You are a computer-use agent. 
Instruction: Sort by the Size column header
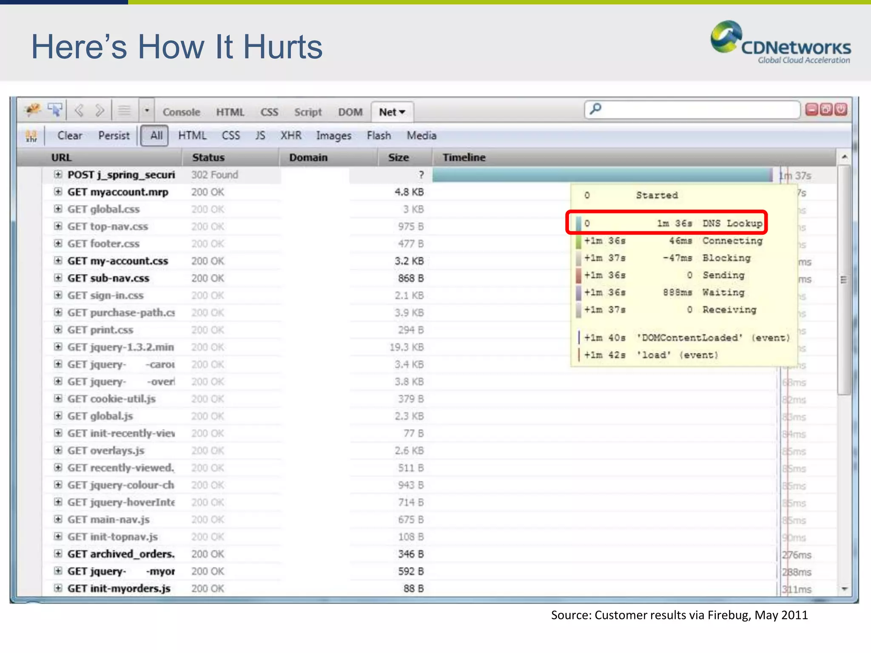[405, 158]
